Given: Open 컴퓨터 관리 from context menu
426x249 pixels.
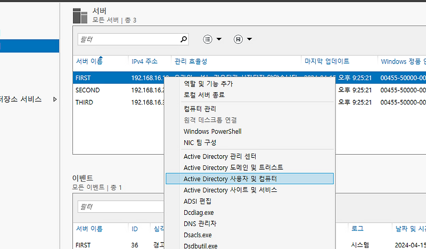Looking at the screenshot, I should coord(200,109).
